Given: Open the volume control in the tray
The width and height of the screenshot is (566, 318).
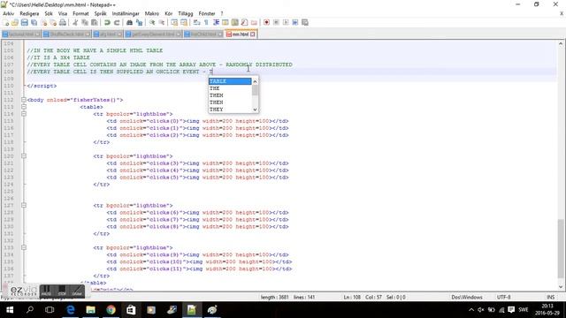Looking at the screenshot, I should [x=481, y=310].
